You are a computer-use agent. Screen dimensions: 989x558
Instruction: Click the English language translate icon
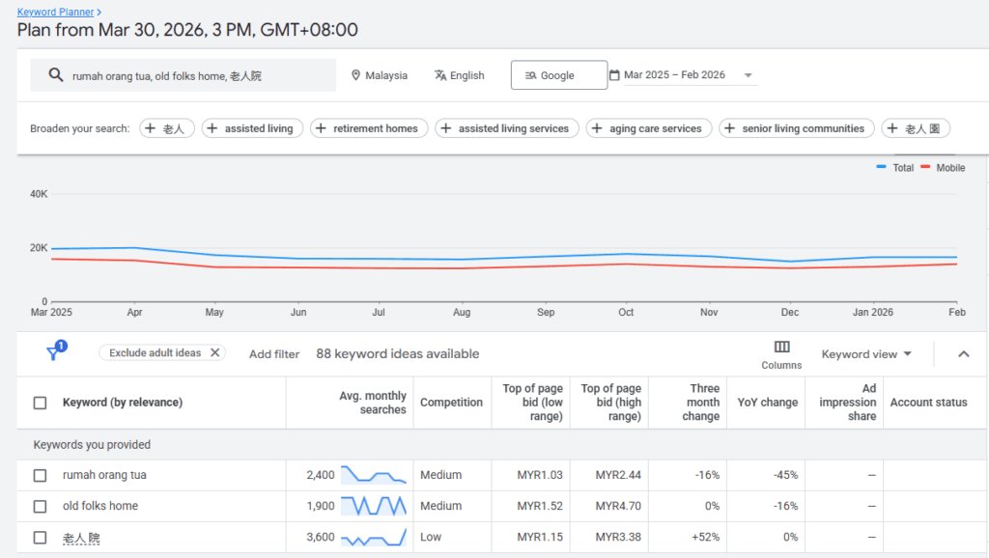pyautogui.click(x=440, y=75)
